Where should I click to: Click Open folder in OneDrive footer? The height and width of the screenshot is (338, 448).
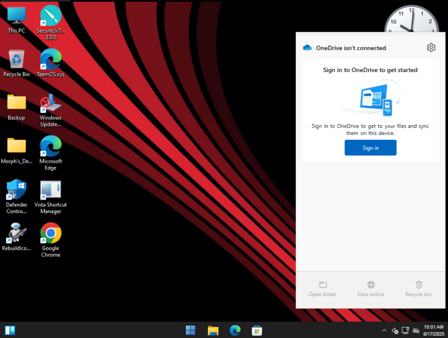tap(323, 289)
